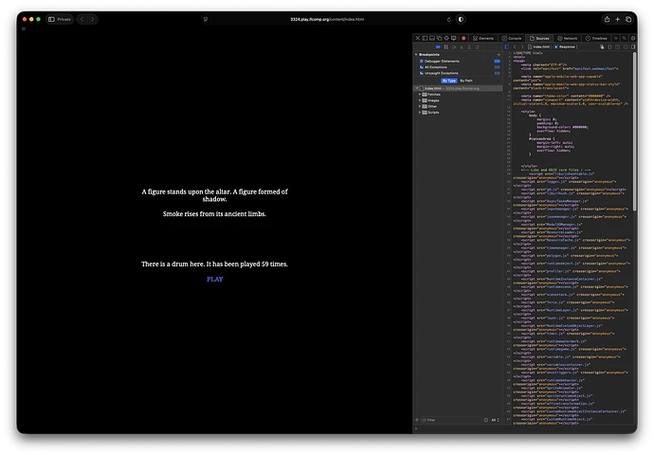Click the console prompt arrow below the sources sidebar
This screenshot has width=654, height=455.
pyautogui.click(x=416, y=428)
